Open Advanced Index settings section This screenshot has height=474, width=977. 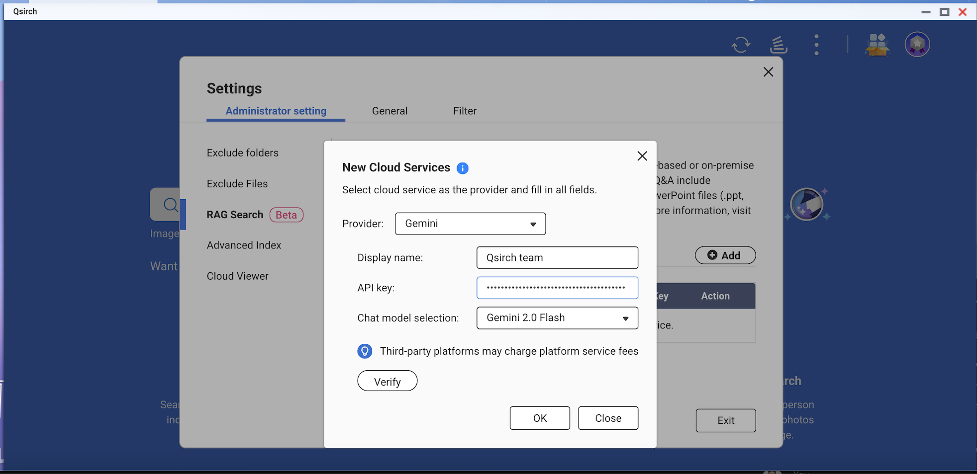[244, 245]
